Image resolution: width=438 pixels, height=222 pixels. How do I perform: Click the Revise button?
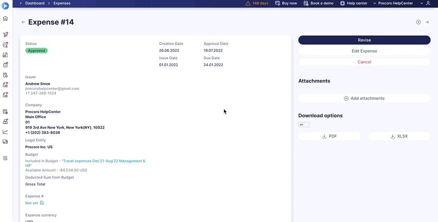(364, 40)
